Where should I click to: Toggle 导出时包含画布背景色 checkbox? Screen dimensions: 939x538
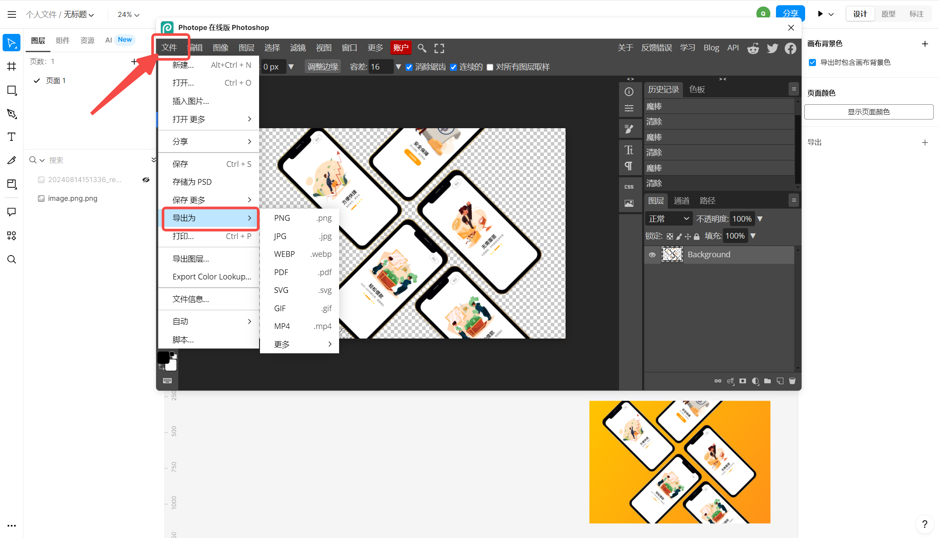coord(812,63)
